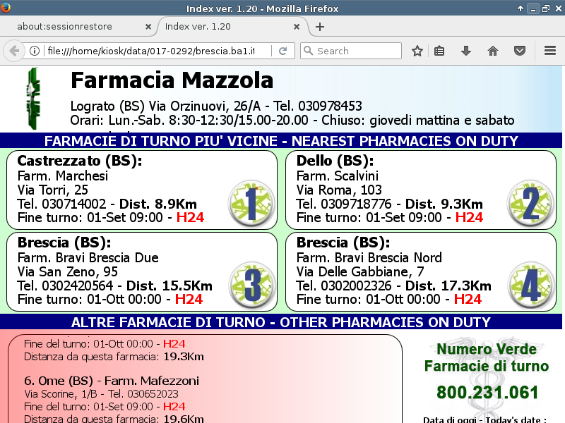Switch to the about:sessionrestore tab
The height and width of the screenshot is (423, 565).
pos(74,27)
